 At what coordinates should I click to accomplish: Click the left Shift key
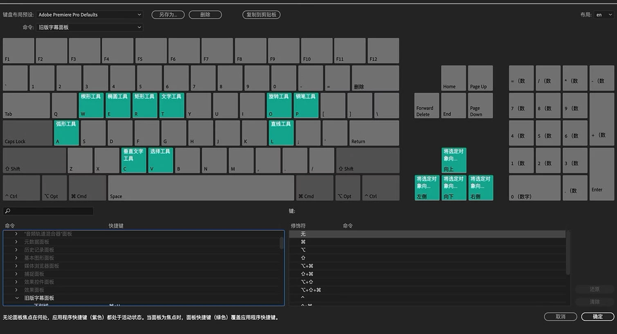[x=34, y=160]
